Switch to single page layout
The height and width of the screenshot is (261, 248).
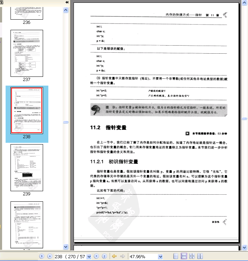coord(176,256)
